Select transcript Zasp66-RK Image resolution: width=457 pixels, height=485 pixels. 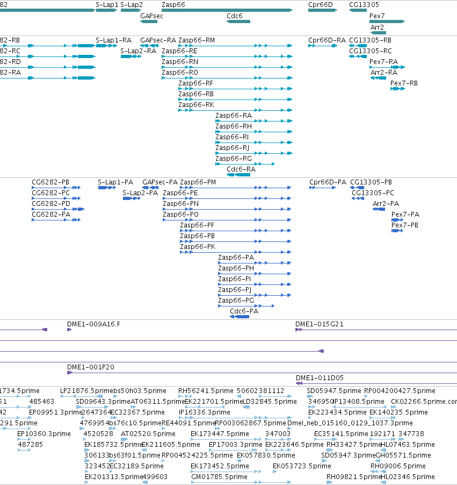[235, 110]
